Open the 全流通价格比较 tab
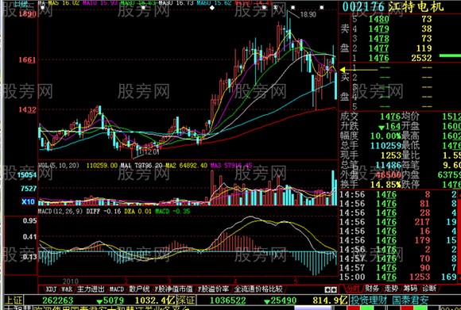Image resolution: width=461 pixels, height=310 pixels. pos(258,289)
